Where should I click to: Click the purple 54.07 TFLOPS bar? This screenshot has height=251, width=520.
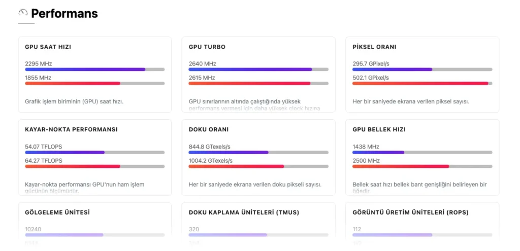click(x=64, y=152)
